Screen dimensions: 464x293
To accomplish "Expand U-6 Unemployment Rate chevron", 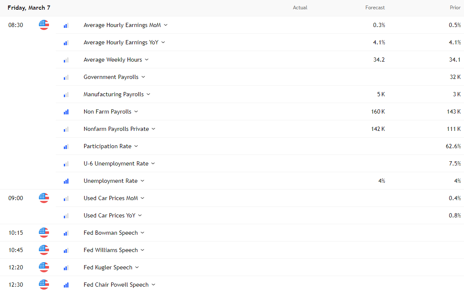I will click(153, 163).
